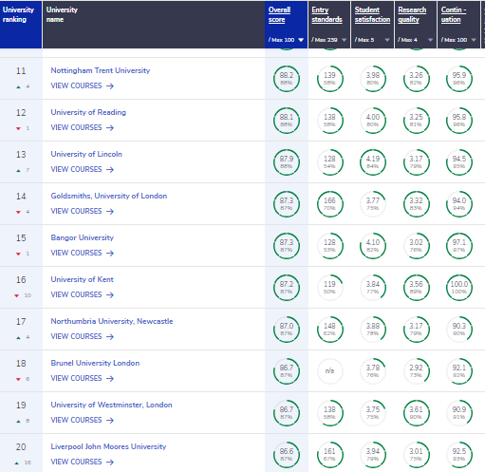Click Goldsmiths entry standards 166 circle
The image size is (485, 472).
point(329,204)
